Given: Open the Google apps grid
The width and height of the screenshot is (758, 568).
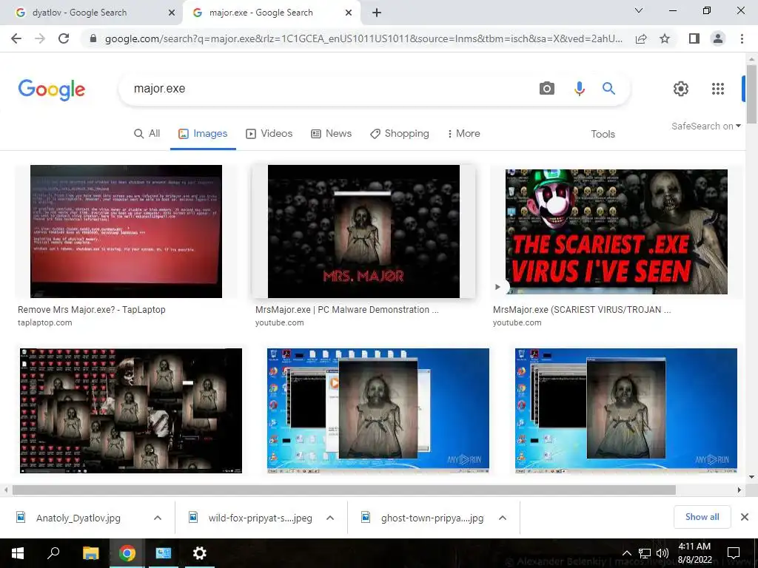Looking at the screenshot, I should 718,89.
